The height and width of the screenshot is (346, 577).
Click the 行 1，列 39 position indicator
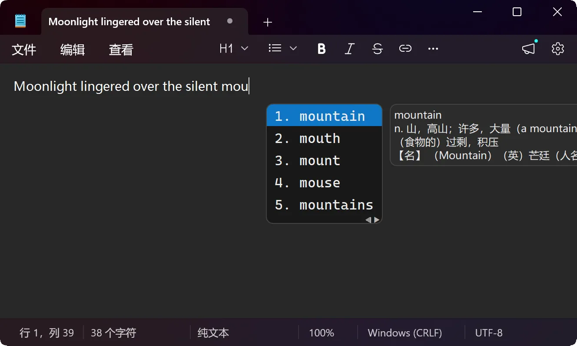click(47, 333)
